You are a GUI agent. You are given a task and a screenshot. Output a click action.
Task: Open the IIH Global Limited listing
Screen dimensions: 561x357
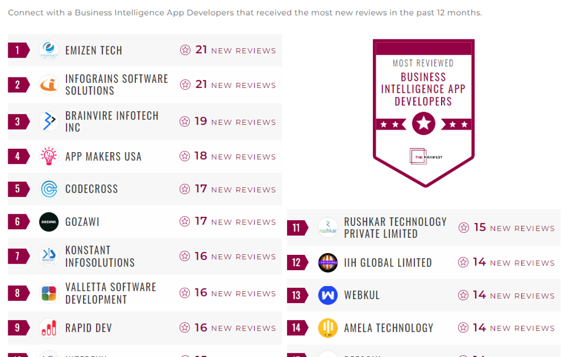(x=388, y=263)
